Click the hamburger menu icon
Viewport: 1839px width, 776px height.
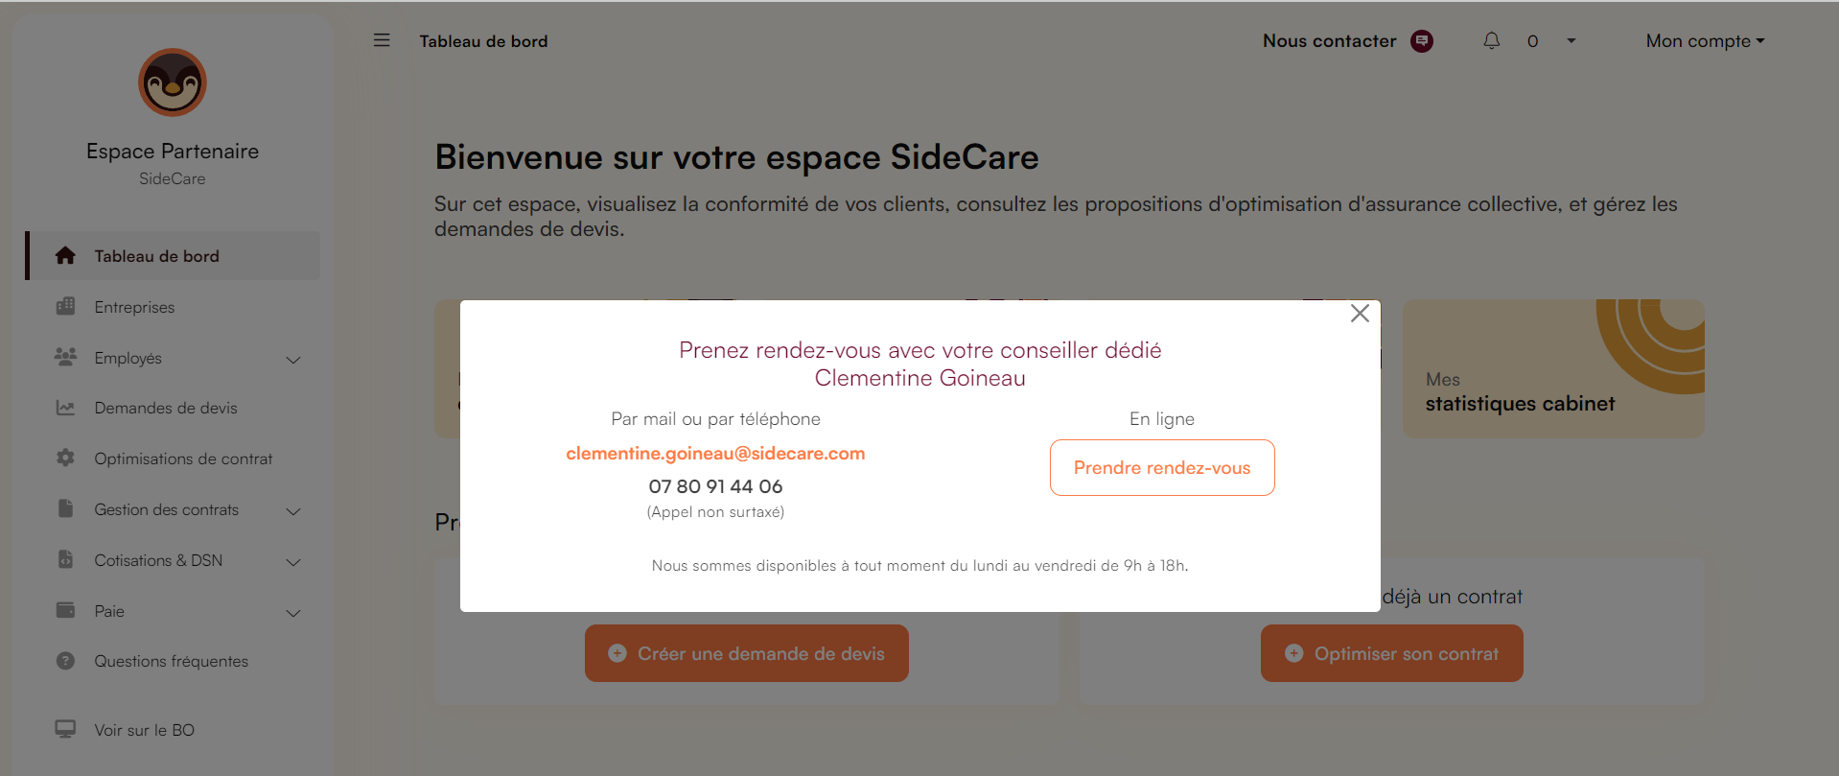[382, 40]
